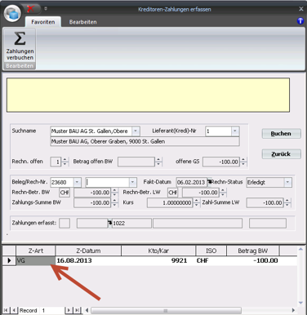This screenshot has height=315, width=307.
Task: Click the Zahl-Summe LW spinner
Action: (x=287, y=202)
